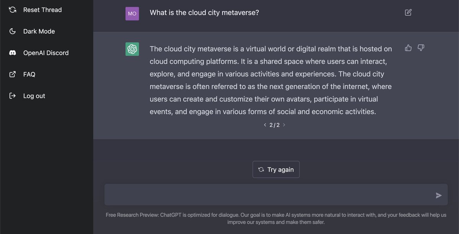This screenshot has height=234, width=459.
Task: Click the MO user avatar badge
Action: pos(132,13)
